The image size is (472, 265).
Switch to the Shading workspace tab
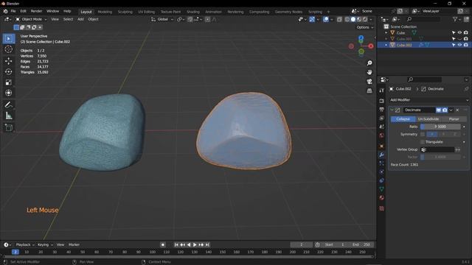click(193, 12)
